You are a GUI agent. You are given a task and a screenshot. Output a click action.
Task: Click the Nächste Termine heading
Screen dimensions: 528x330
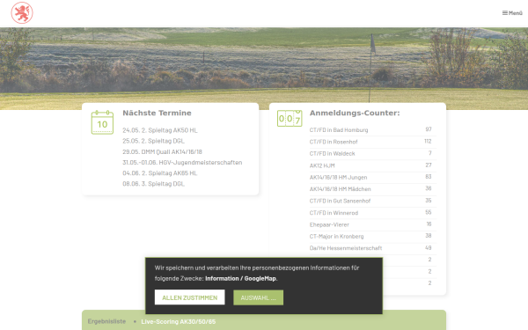coord(157,114)
